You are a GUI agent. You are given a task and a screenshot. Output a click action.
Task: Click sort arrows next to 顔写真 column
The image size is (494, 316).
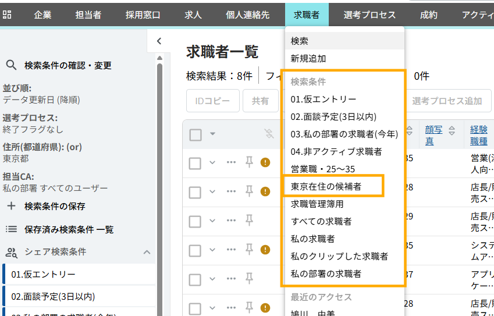(x=452, y=130)
